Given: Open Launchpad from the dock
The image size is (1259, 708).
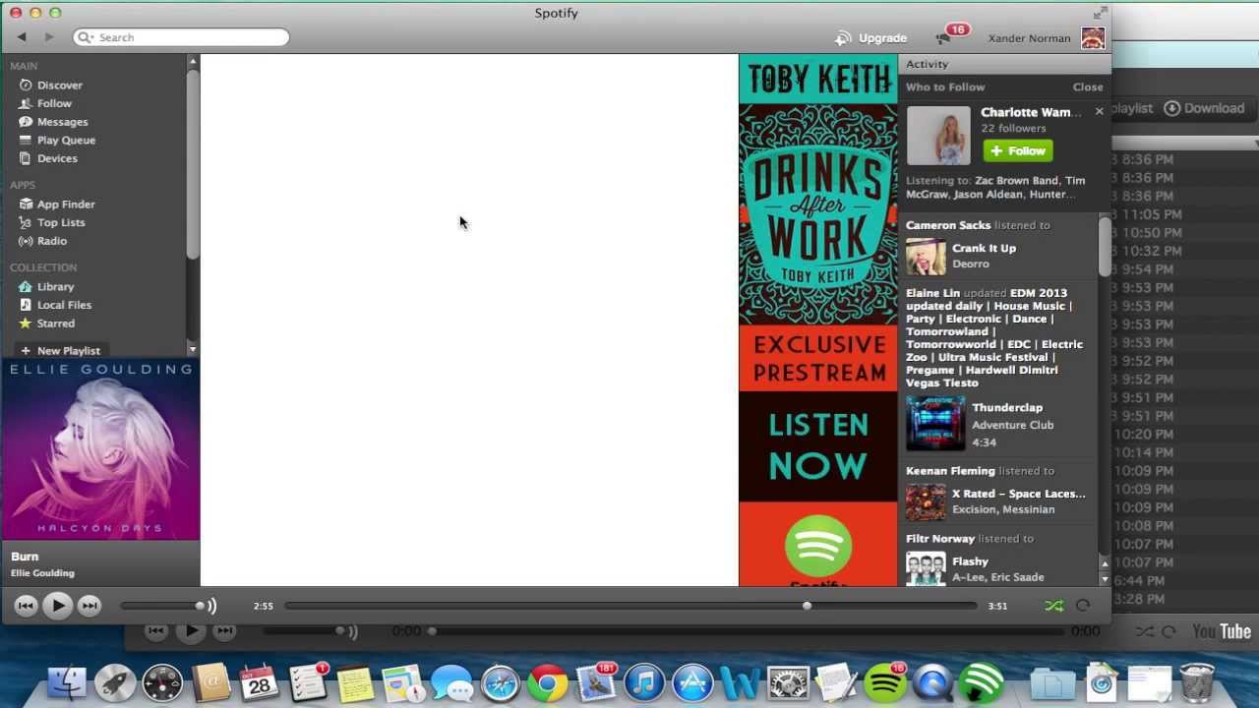Looking at the screenshot, I should [x=115, y=683].
